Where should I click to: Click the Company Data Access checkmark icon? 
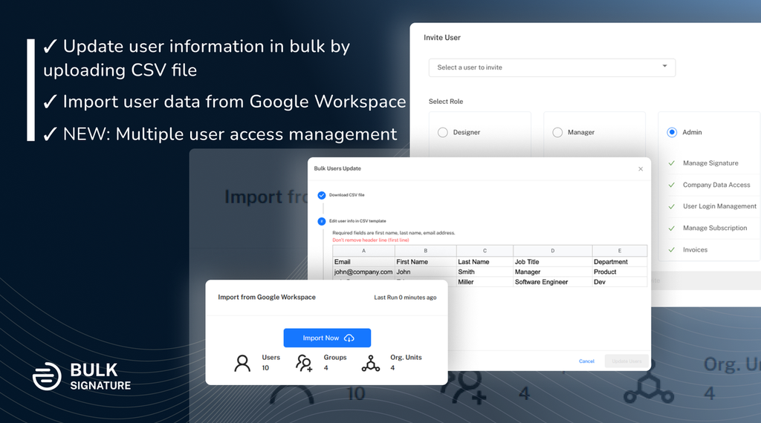672,185
